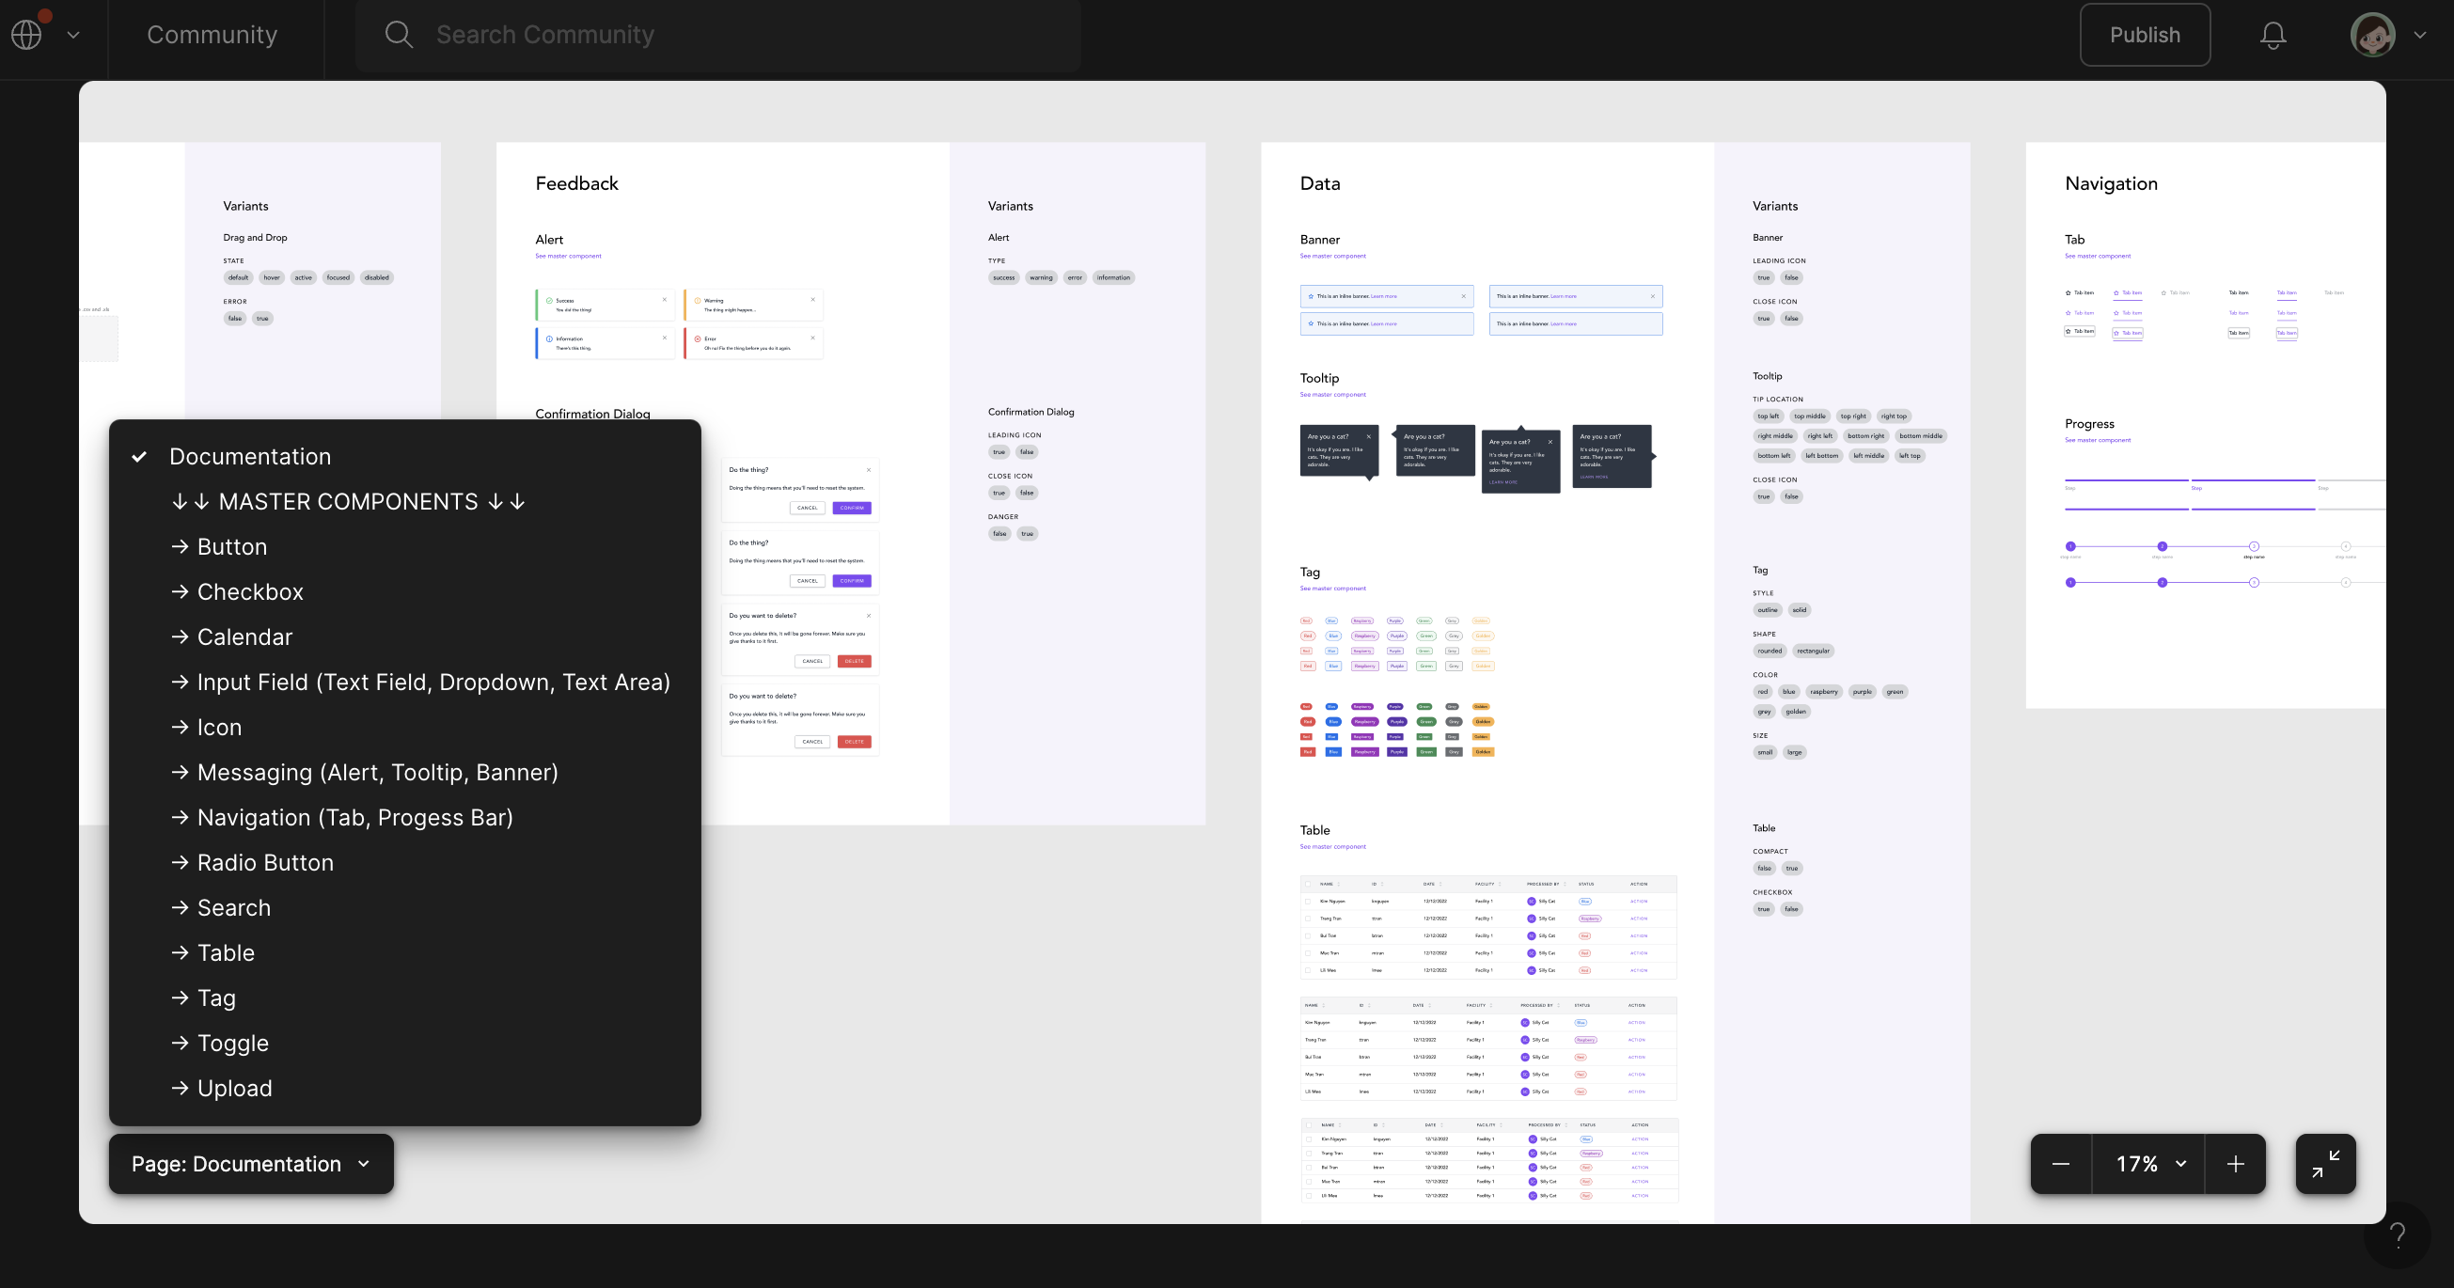Screen dimensions: 2454x1288
Task: Expand the chevron next to the Figma logo
Action: point(74,34)
